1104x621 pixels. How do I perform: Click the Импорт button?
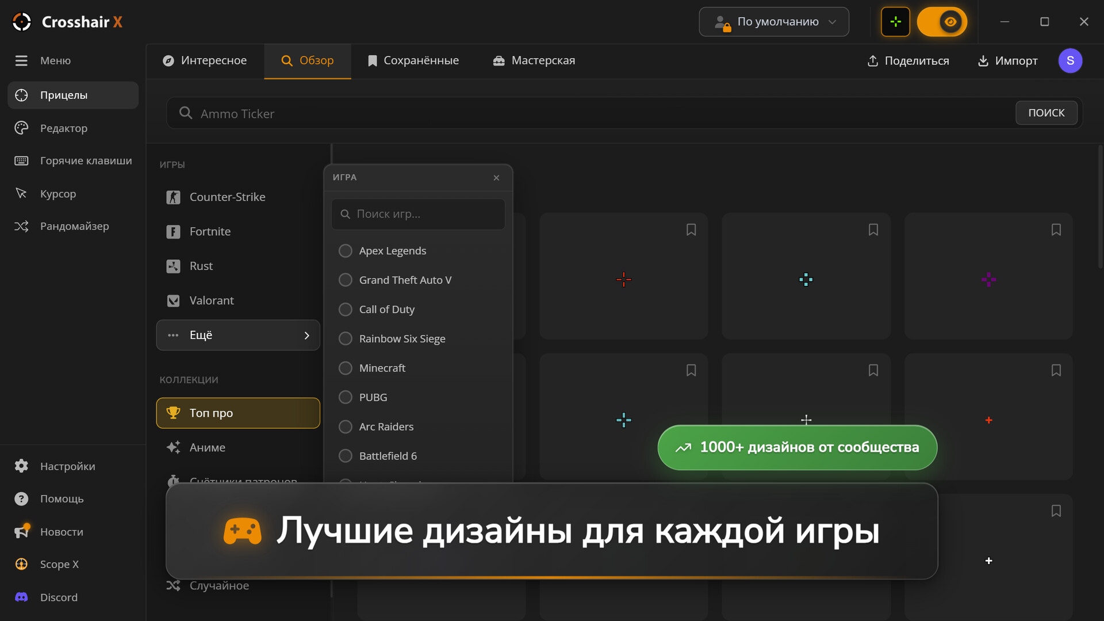pyautogui.click(x=1007, y=60)
